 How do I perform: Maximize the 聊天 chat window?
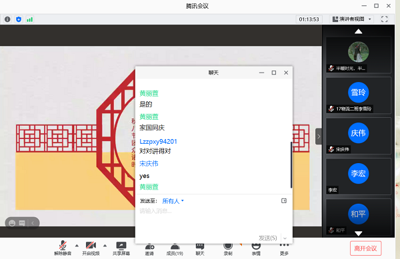pos(274,73)
